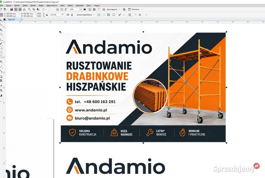
Task: Select the Interactive Fill tool
Action: 1,90
